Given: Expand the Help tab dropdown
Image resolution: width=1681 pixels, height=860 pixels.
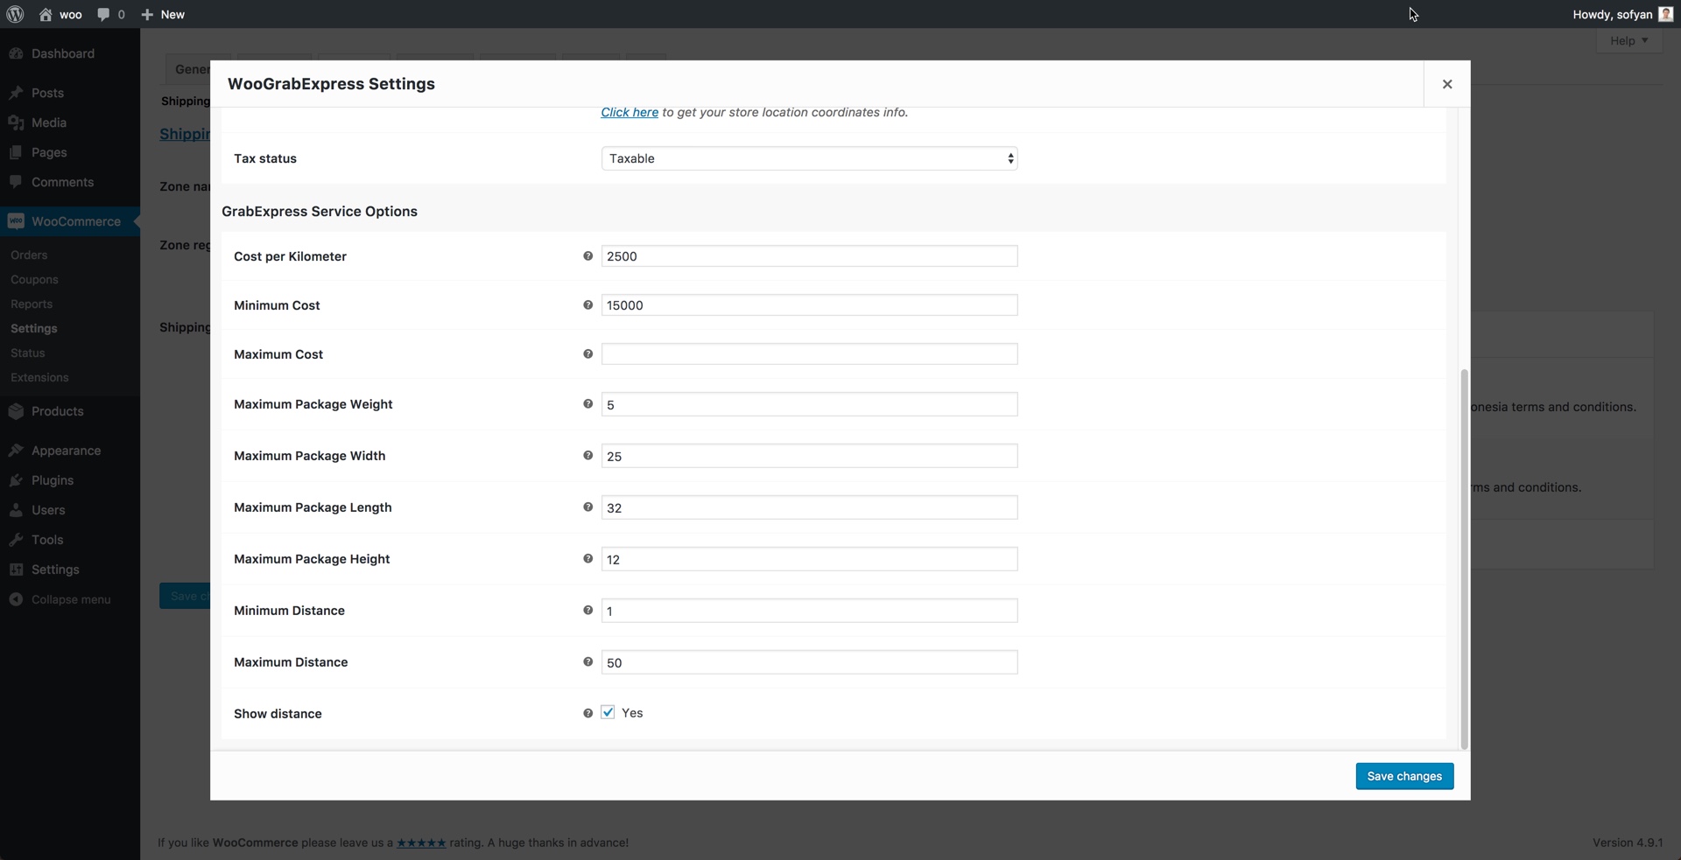Looking at the screenshot, I should click(1628, 40).
